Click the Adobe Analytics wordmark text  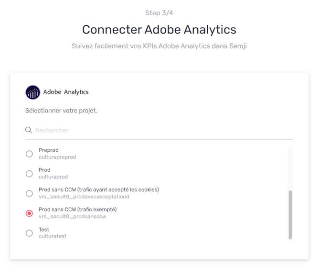66,92
